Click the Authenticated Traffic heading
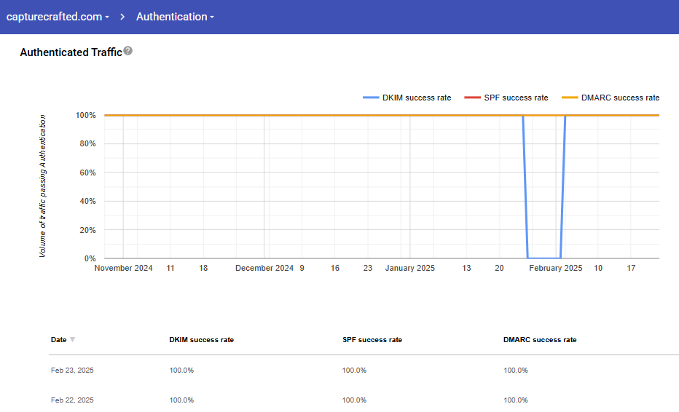The width and height of the screenshot is (679, 412). [71, 52]
